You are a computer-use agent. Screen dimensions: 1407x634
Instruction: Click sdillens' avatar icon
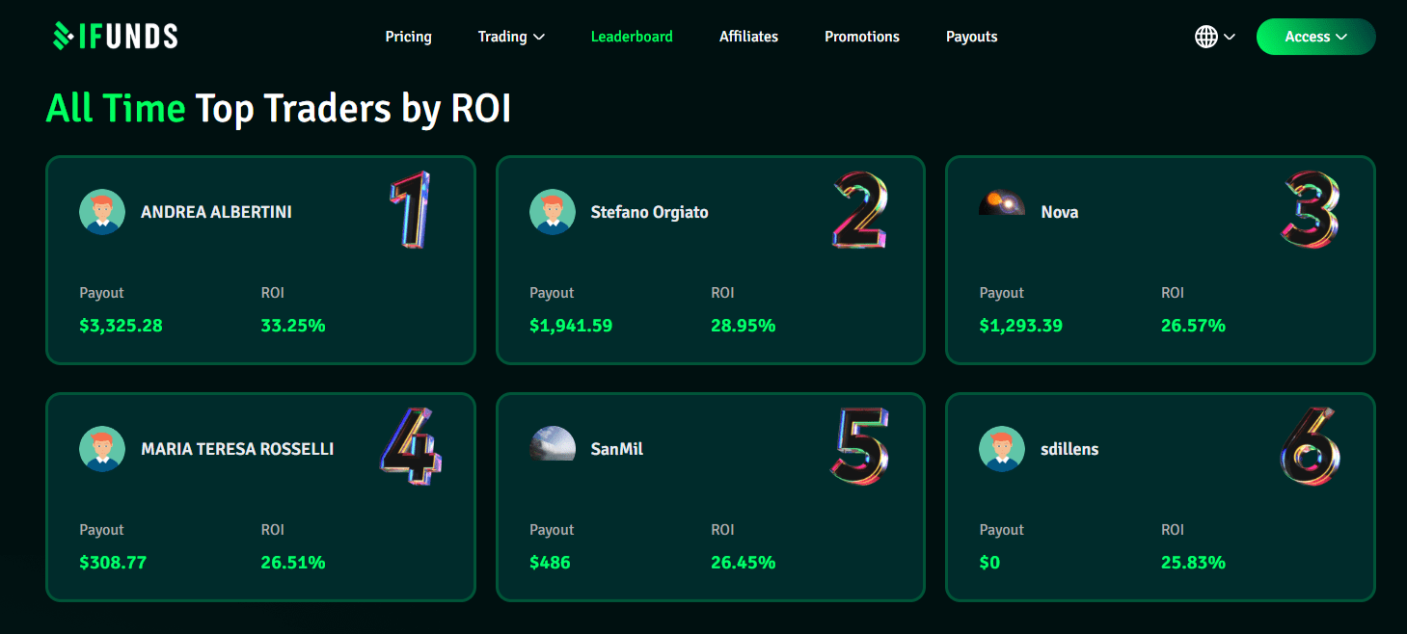(1002, 449)
